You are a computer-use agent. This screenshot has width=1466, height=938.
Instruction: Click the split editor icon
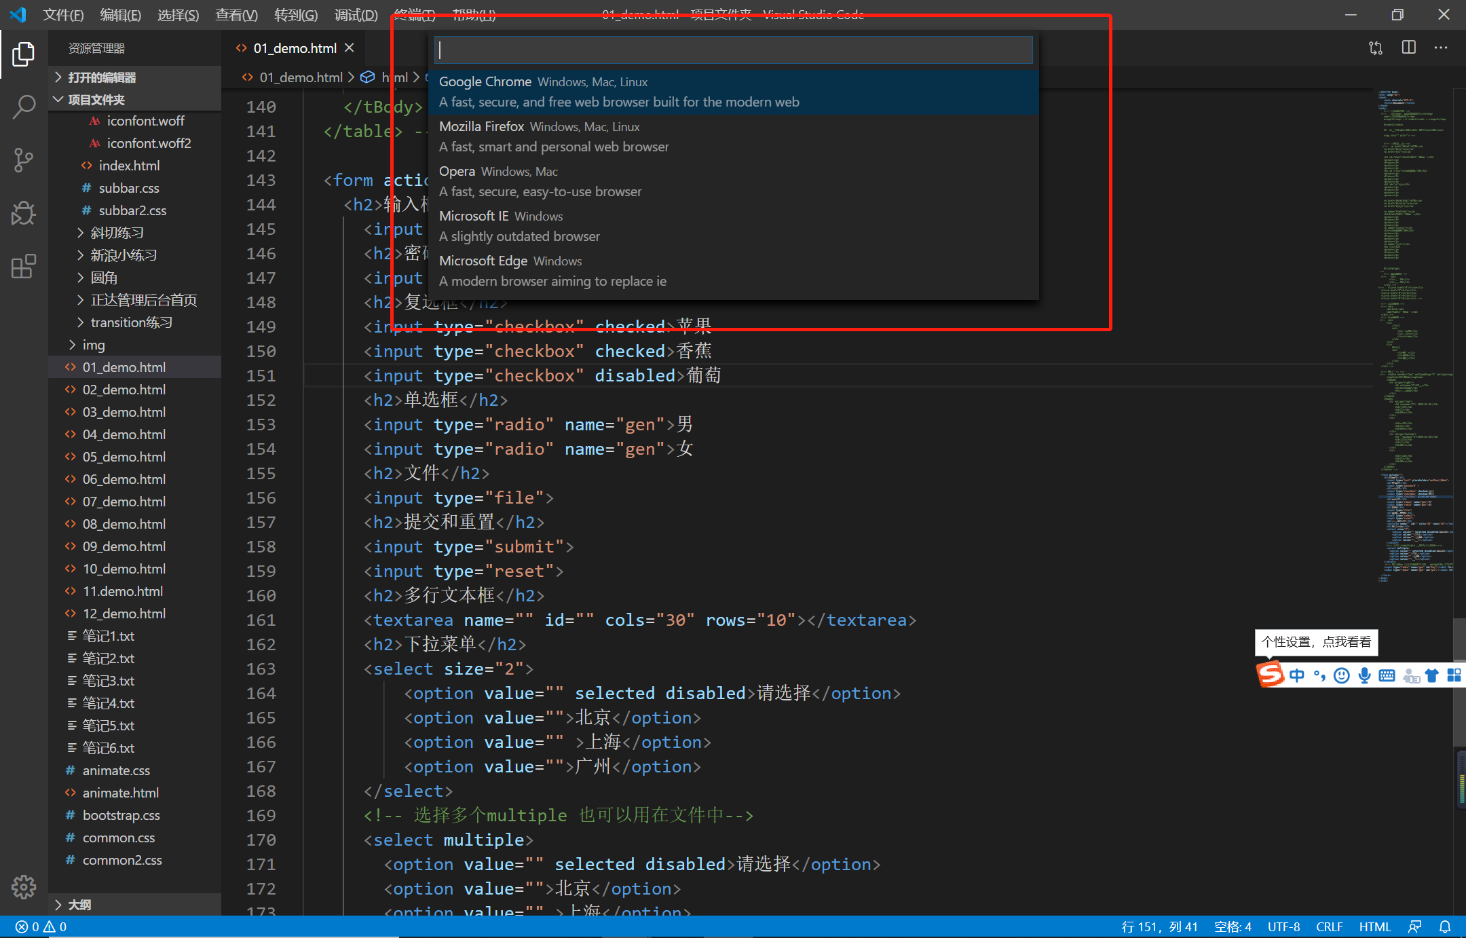point(1408,48)
